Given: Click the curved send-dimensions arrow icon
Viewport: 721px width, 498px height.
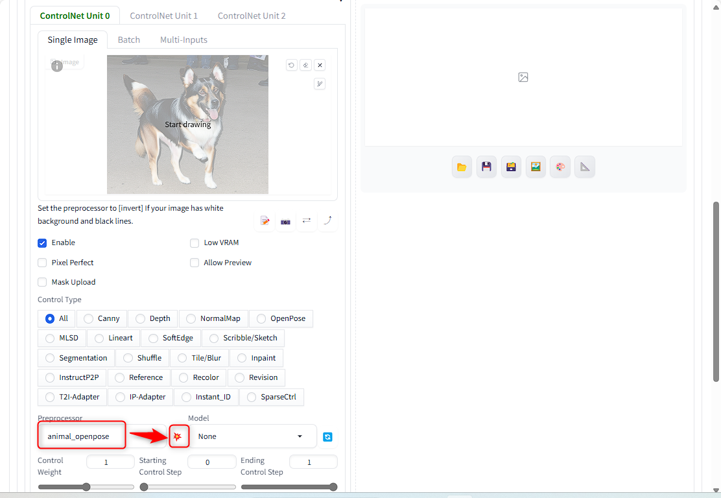Looking at the screenshot, I should coord(327,220).
